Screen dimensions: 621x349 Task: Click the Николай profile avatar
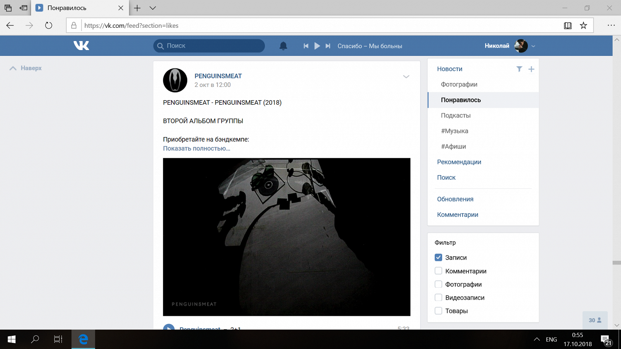click(521, 46)
